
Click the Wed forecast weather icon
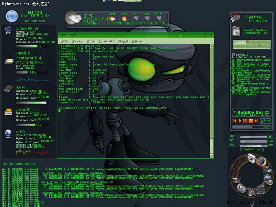click(113, 18)
